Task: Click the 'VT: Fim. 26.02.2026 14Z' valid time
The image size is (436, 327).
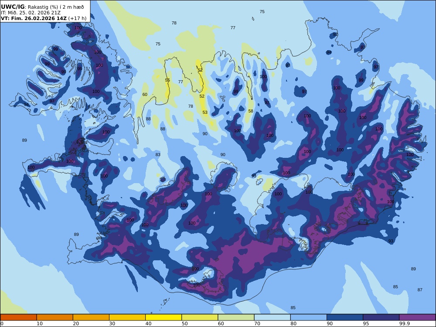Action: (34, 18)
